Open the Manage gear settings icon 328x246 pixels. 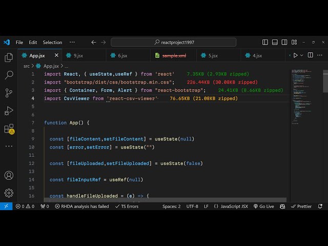point(9,193)
